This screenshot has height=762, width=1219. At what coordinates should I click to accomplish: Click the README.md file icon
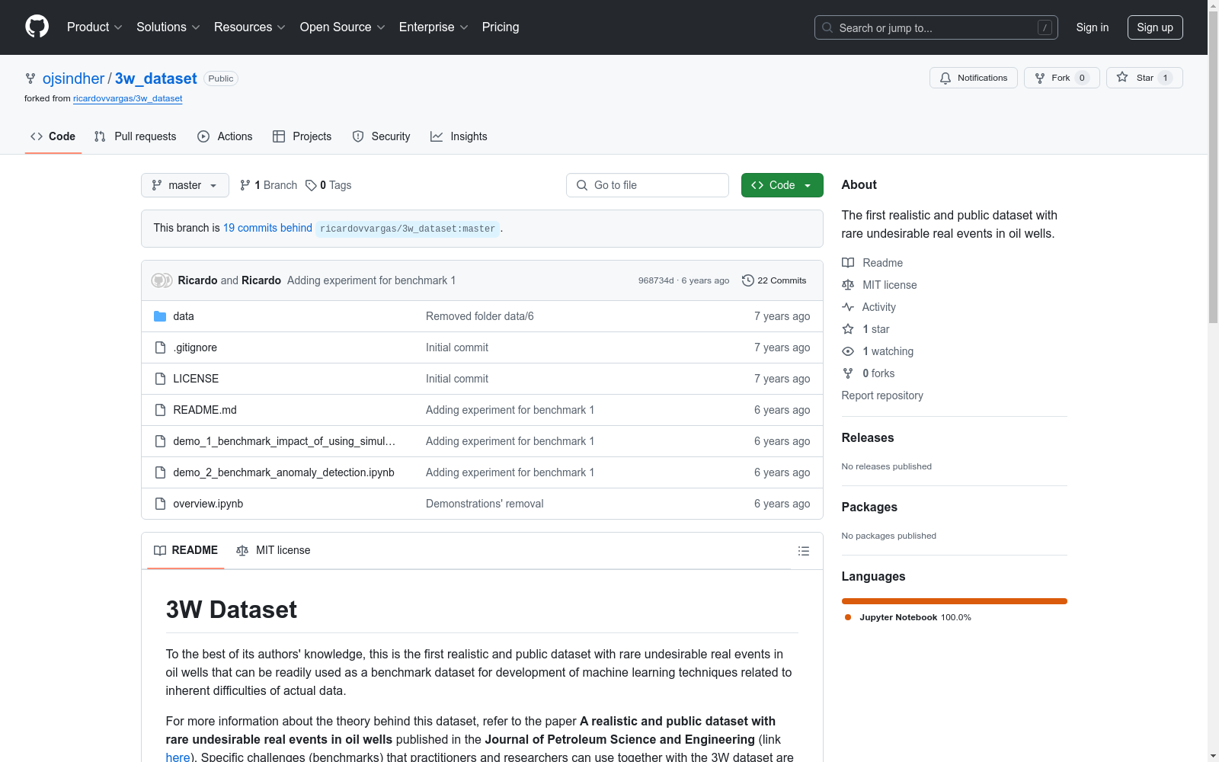[160, 410]
